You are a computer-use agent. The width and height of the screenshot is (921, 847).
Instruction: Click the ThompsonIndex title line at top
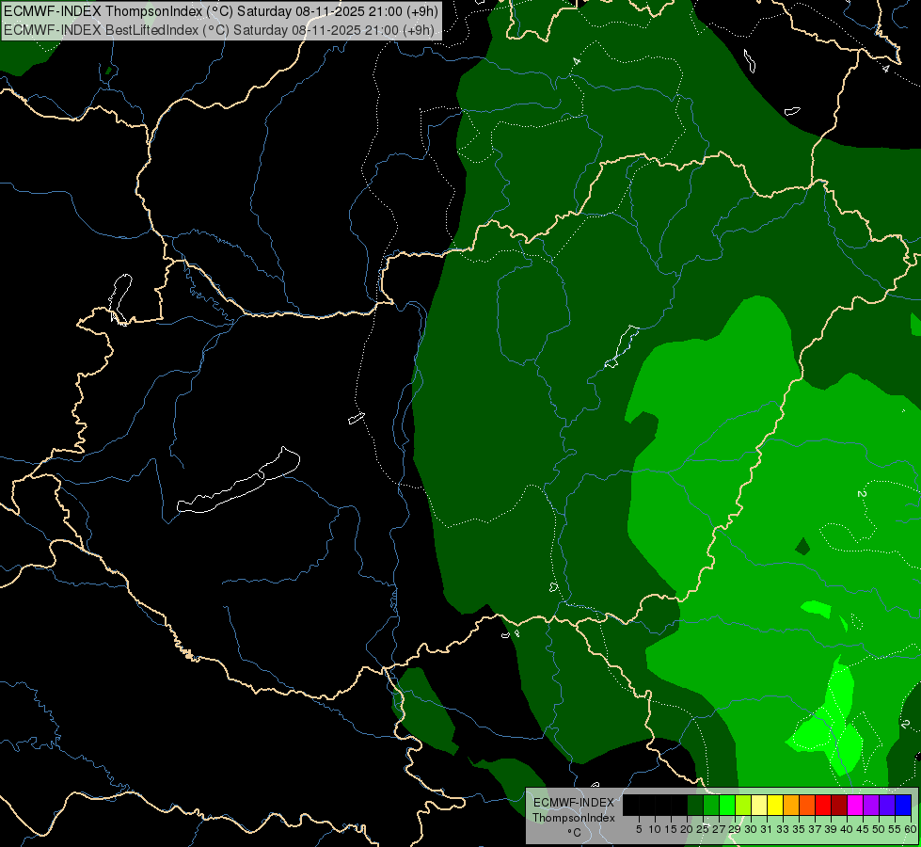[x=220, y=11]
